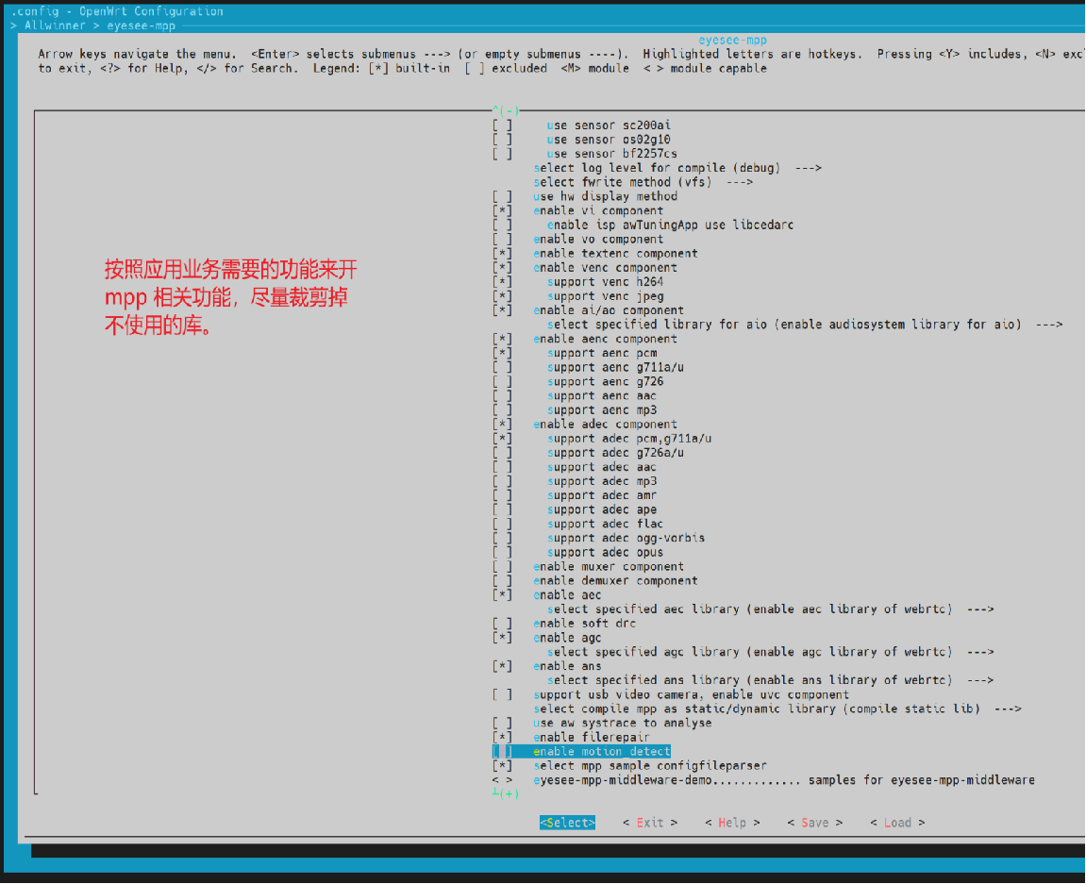
Task: Select the eyesee-mpp-middleware-demo entry
Action: pos(783,780)
